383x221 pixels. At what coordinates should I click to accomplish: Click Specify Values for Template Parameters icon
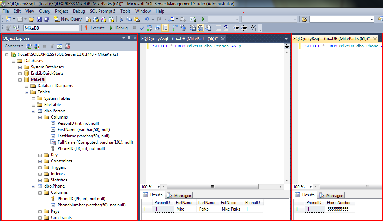(254, 28)
